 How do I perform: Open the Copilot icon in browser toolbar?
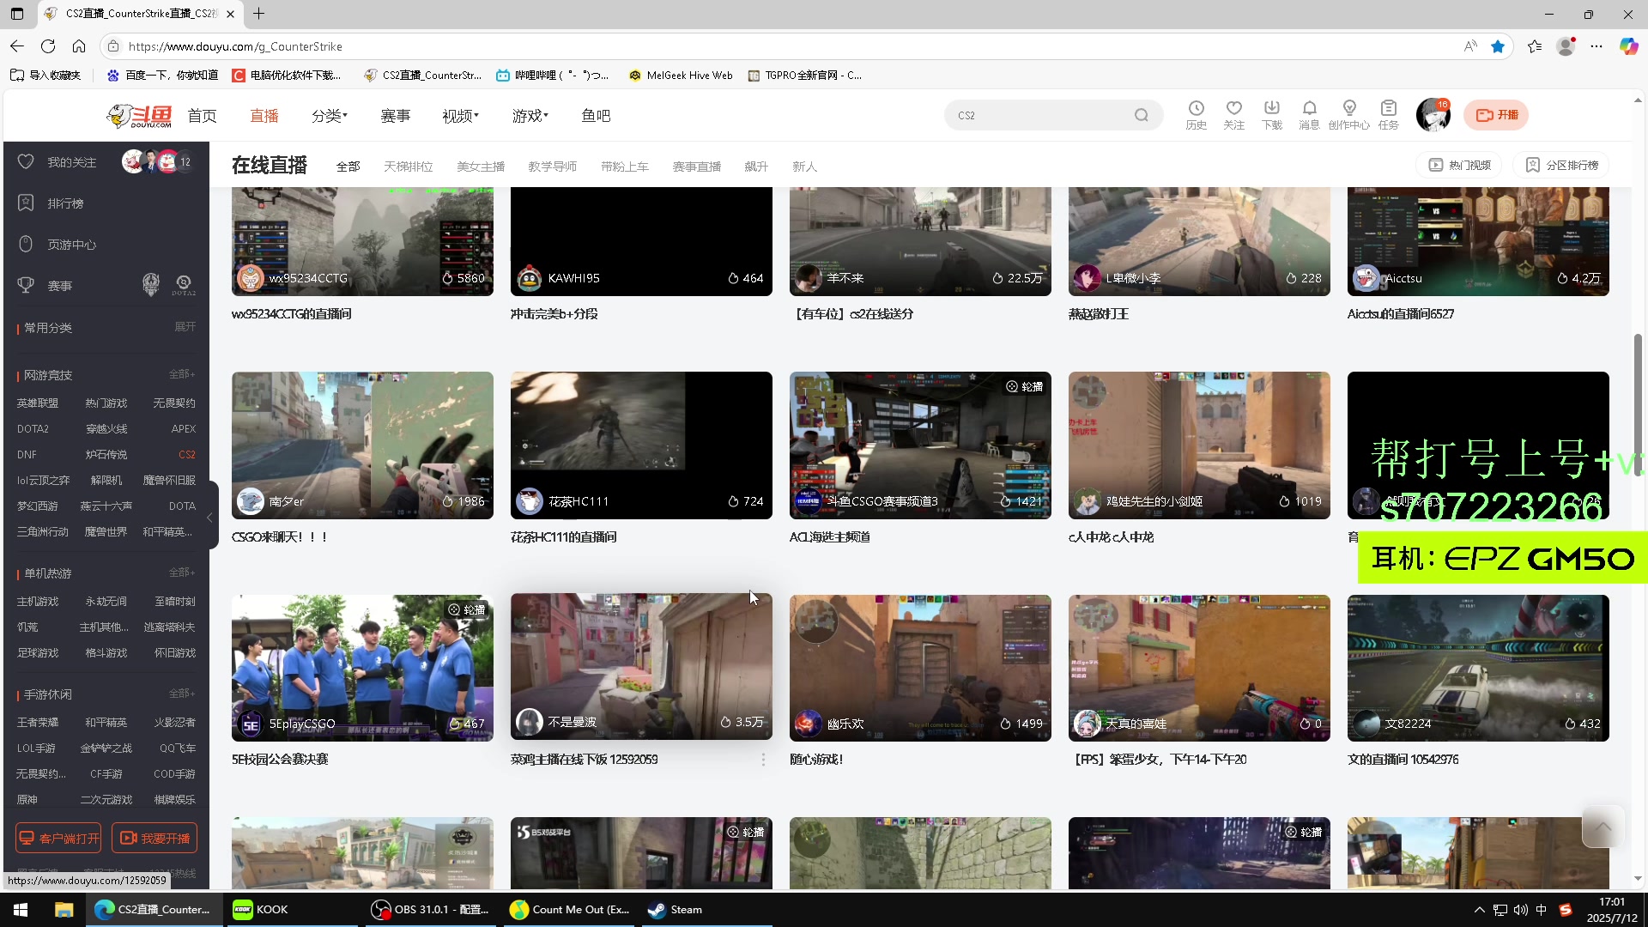1628,46
